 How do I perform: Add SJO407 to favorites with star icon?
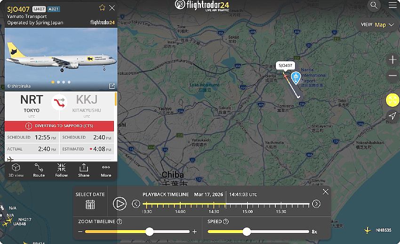102,8
